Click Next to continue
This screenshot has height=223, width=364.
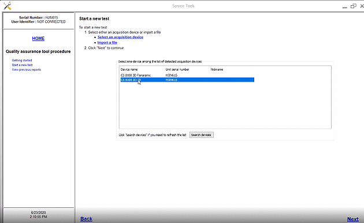[352, 219]
